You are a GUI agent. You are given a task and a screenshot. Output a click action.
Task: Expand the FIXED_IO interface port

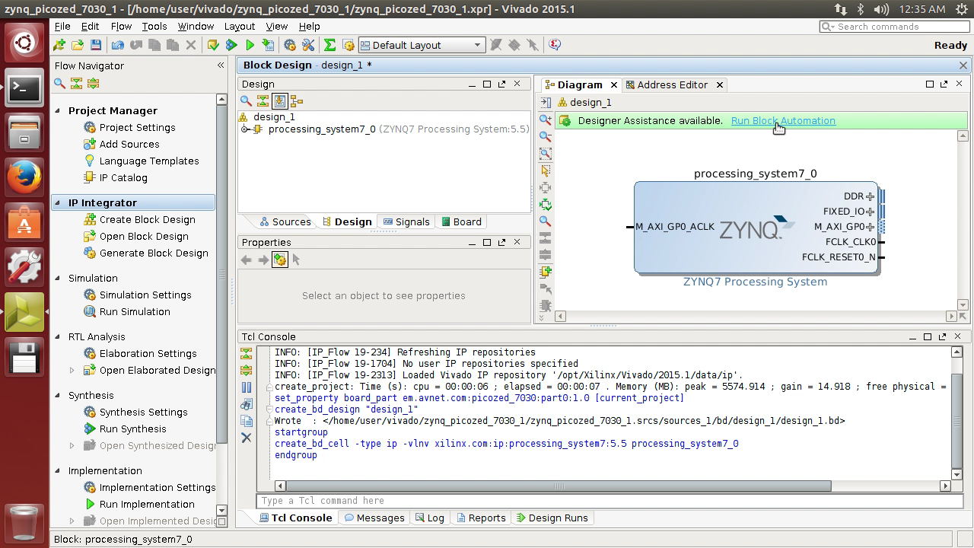tap(870, 212)
